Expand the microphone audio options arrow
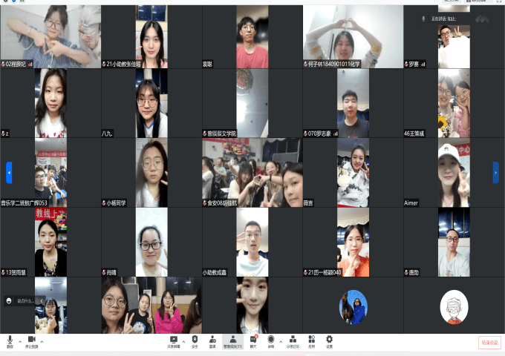 tap(20, 342)
